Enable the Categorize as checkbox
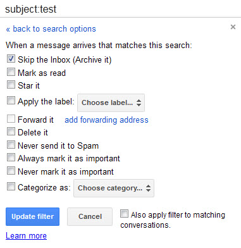The image size is (241, 248). click(x=11, y=187)
